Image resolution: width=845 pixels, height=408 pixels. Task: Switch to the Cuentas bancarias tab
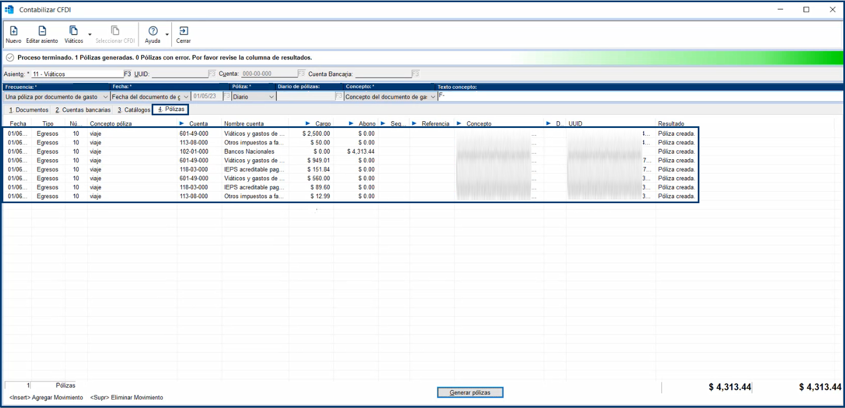tap(82, 110)
